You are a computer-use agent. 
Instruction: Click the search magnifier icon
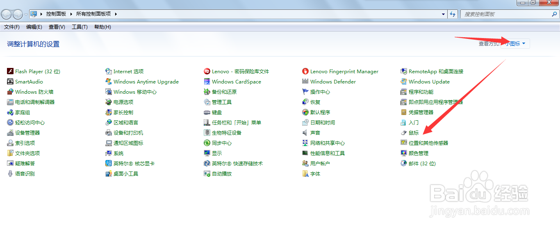coord(555,14)
